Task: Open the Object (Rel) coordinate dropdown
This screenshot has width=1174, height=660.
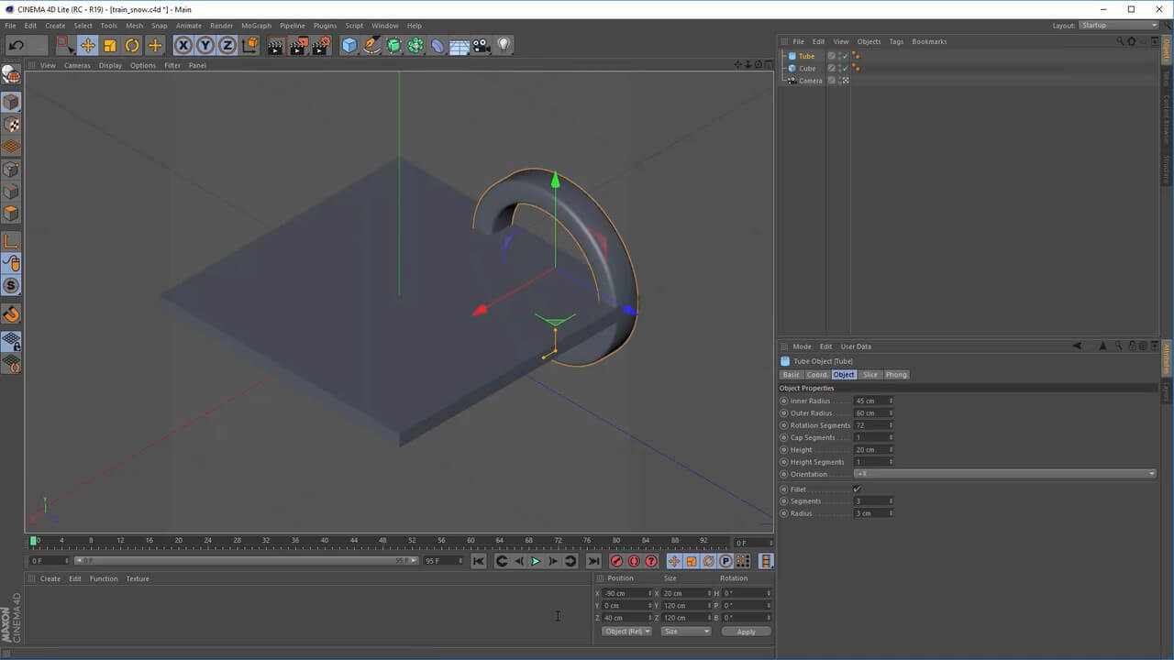Action: click(x=627, y=632)
